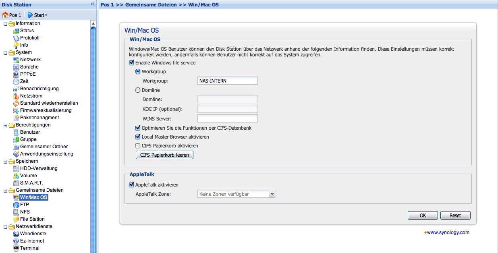Image resolution: width=498 pixels, height=253 pixels.
Task: Disable the Enable Windows file service checkbox
Action: coord(131,63)
